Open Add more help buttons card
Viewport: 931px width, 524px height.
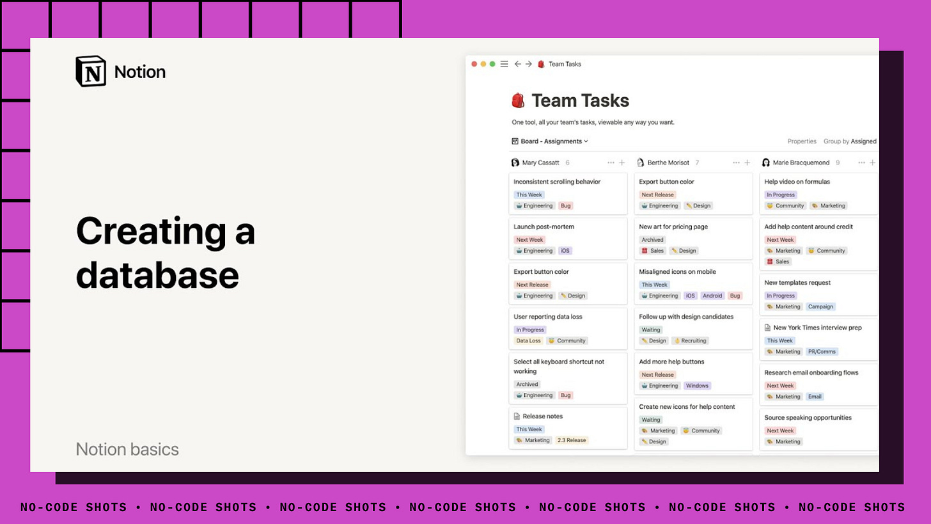click(x=693, y=373)
